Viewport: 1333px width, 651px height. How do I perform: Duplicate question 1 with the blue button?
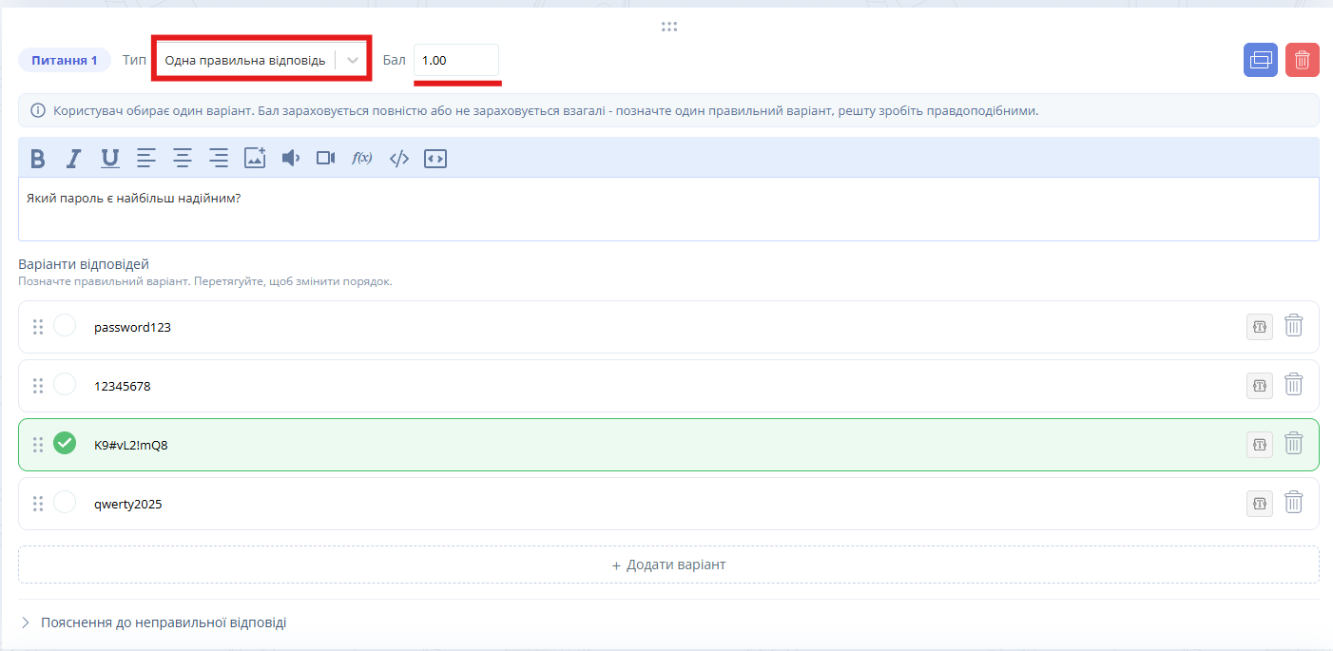pos(1261,60)
